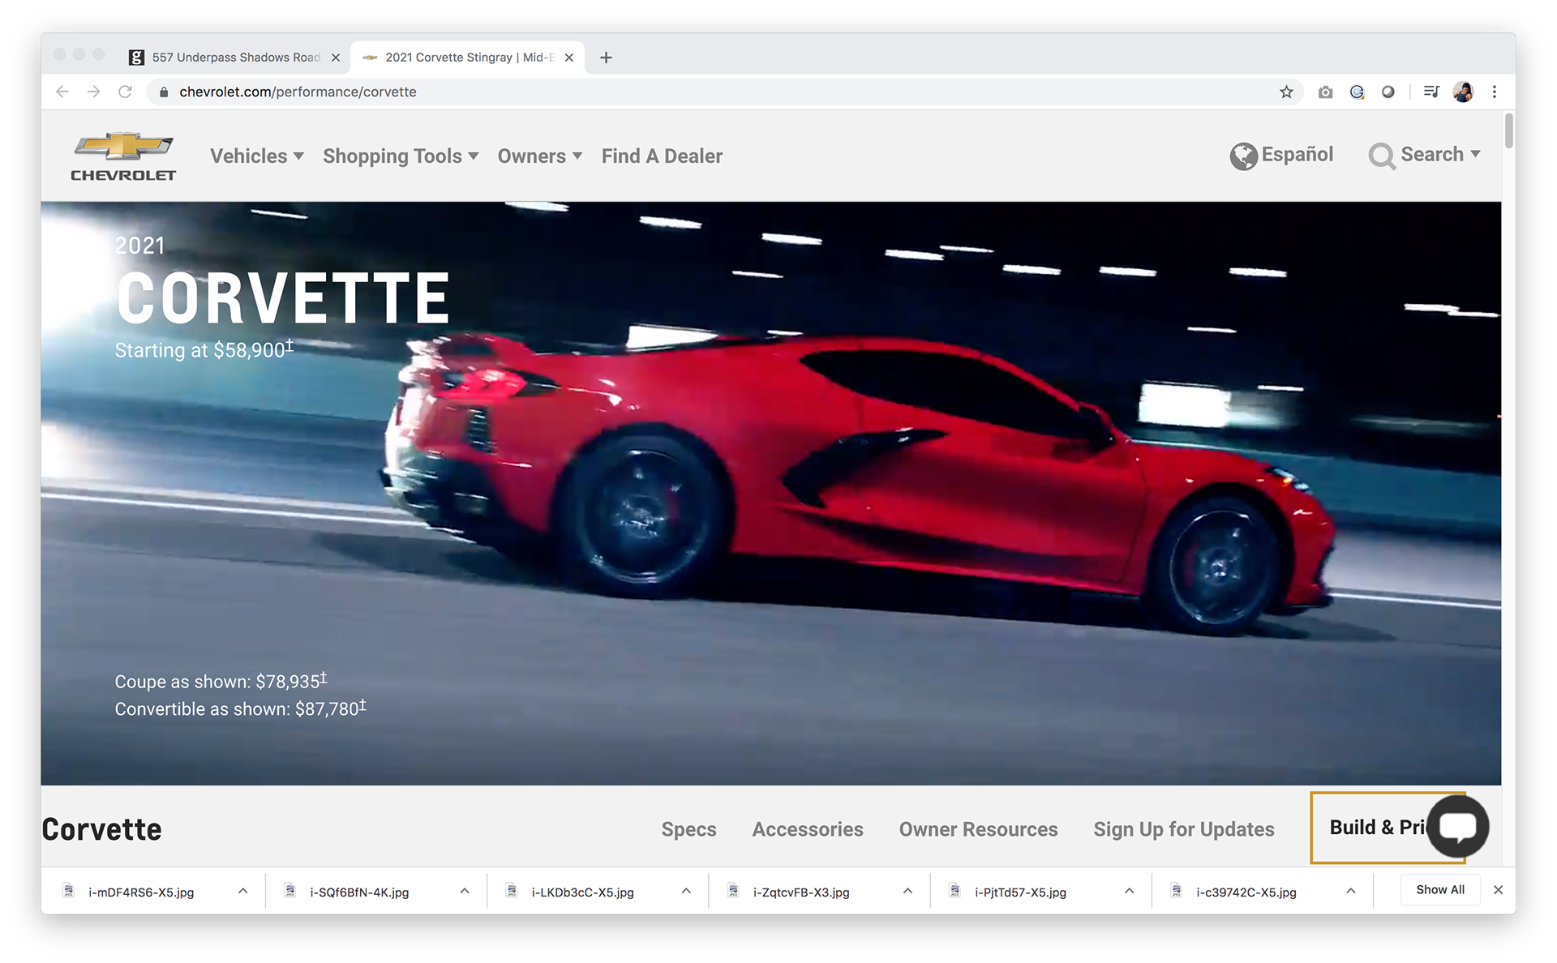Open a new browser tab

coord(606,58)
